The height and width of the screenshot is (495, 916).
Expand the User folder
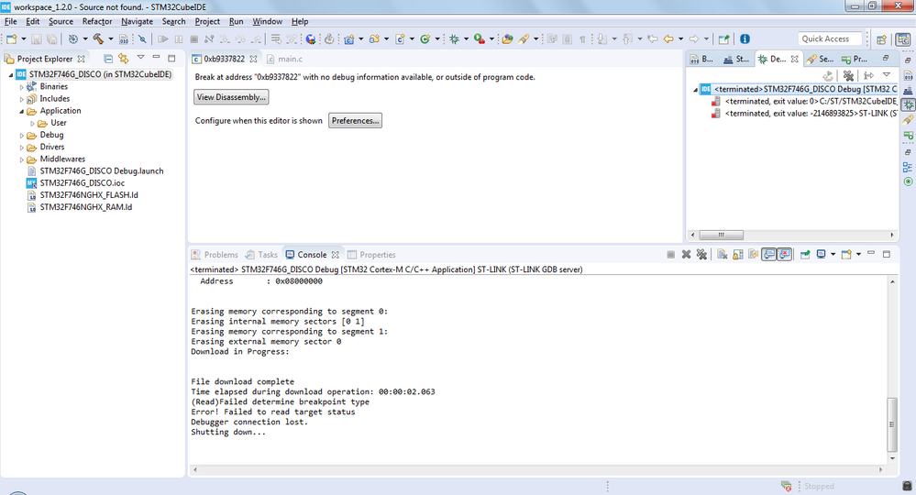coord(32,123)
